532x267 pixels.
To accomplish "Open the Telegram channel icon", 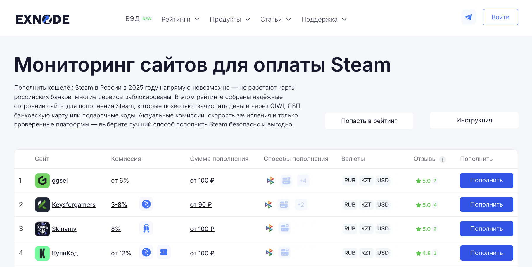I will click(469, 17).
